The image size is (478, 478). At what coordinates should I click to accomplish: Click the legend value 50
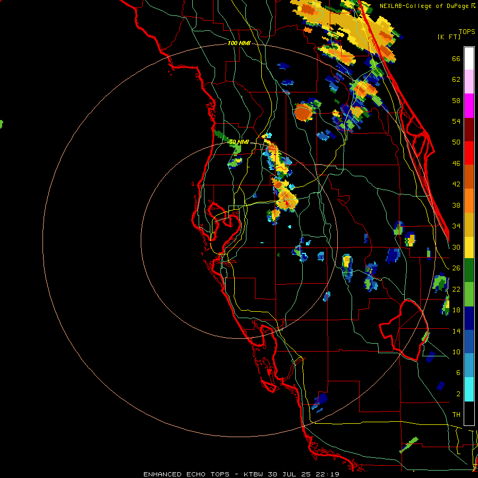click(456, 142)
